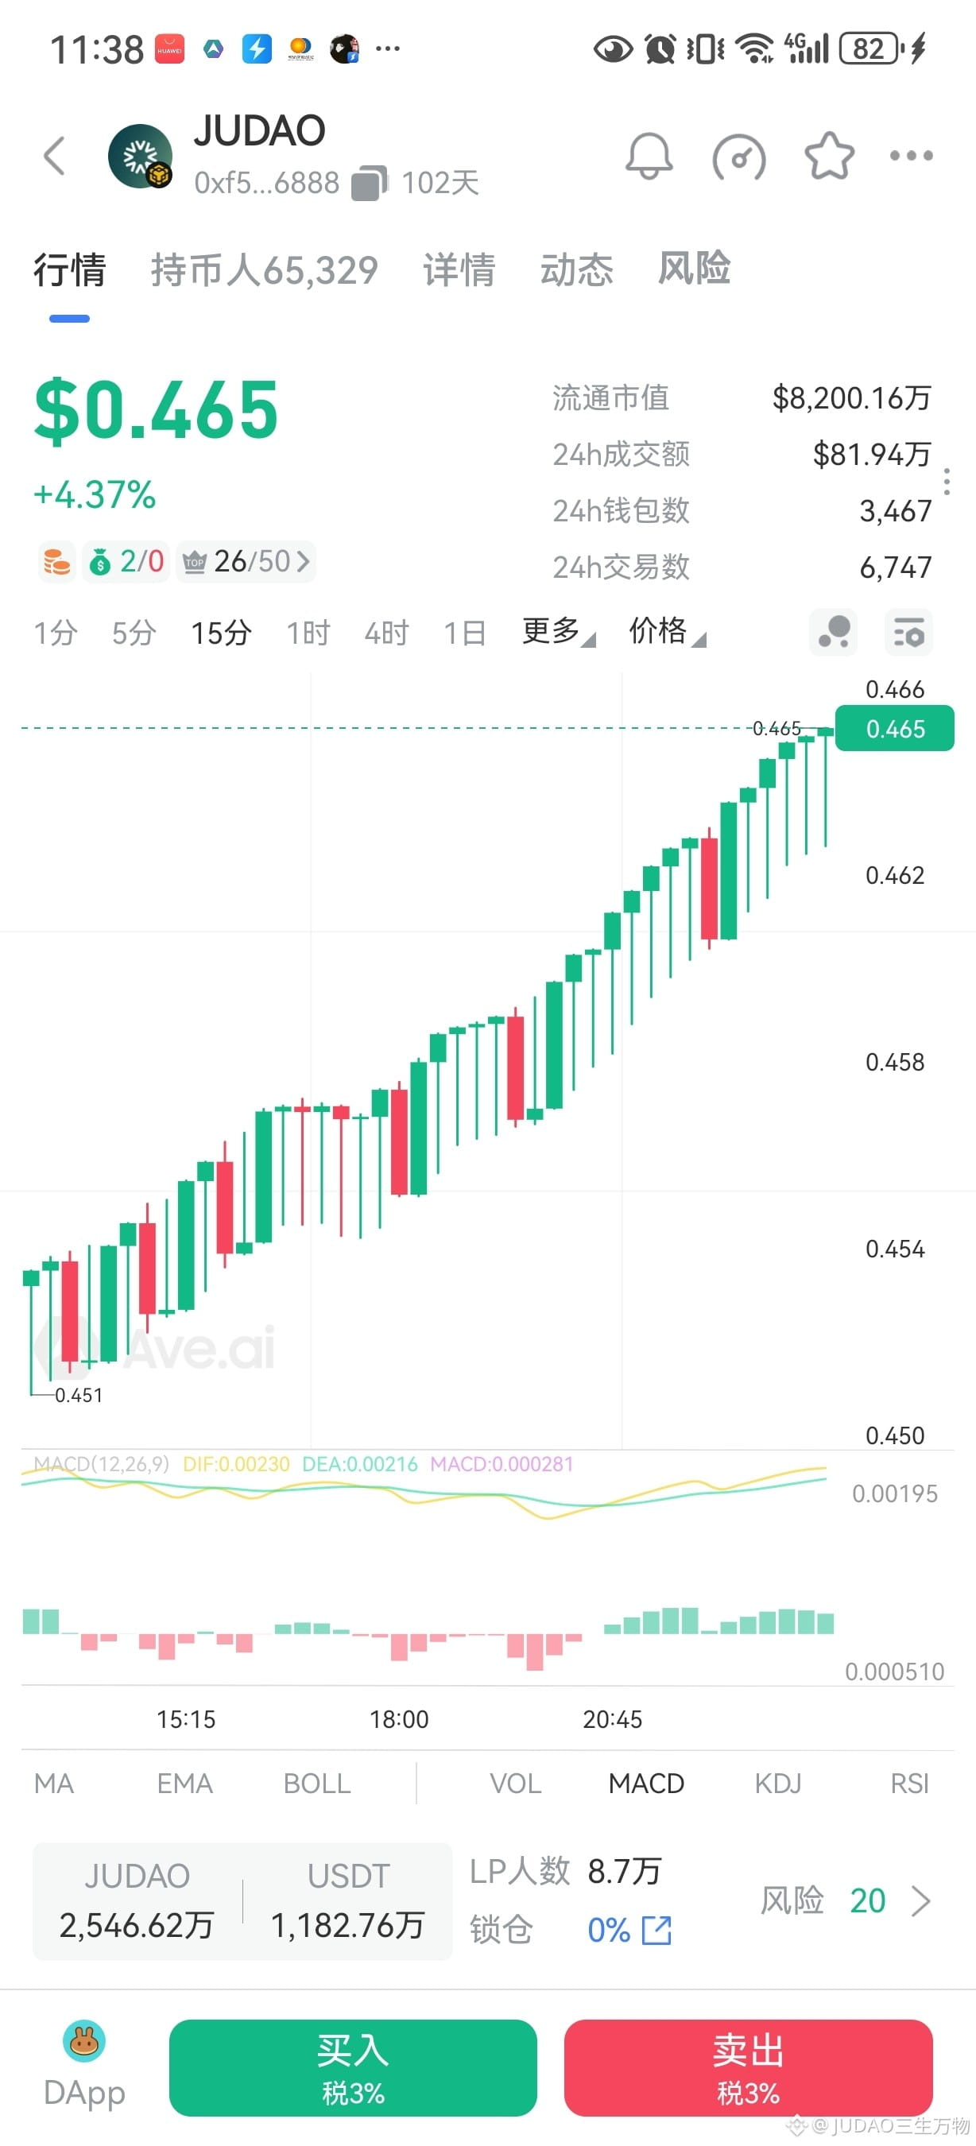Tap vertical dots beside market stats
976x2146 pixels.
pyautogui.click(x=947, y=482)
